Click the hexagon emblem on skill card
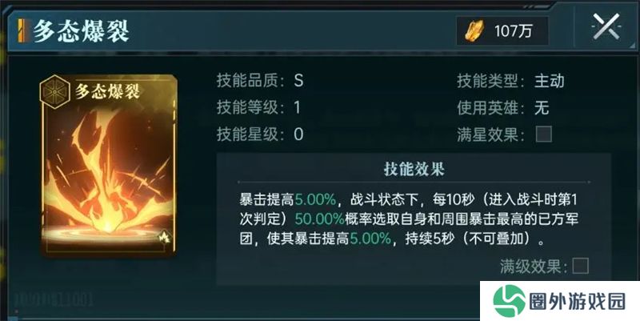640x321 pixels. (x=54, y=92)
